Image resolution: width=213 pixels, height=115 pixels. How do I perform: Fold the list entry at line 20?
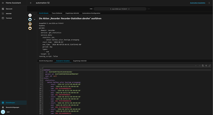click(x=42, y=109)
